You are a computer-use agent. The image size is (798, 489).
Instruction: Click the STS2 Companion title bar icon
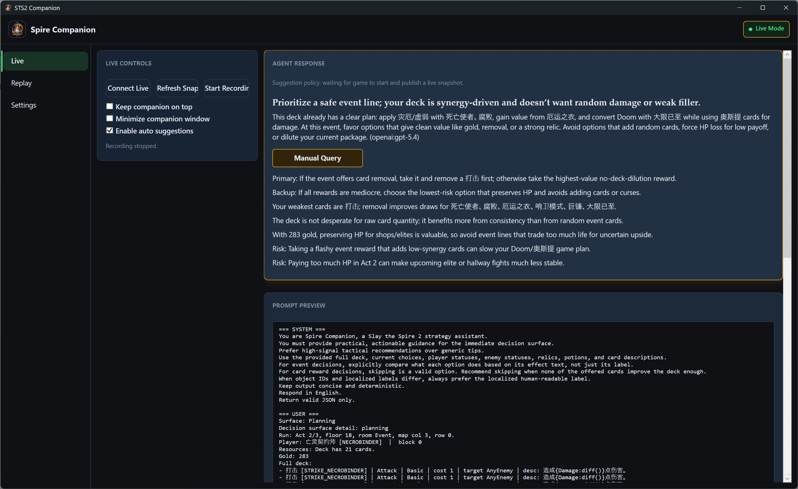point(8,8)
